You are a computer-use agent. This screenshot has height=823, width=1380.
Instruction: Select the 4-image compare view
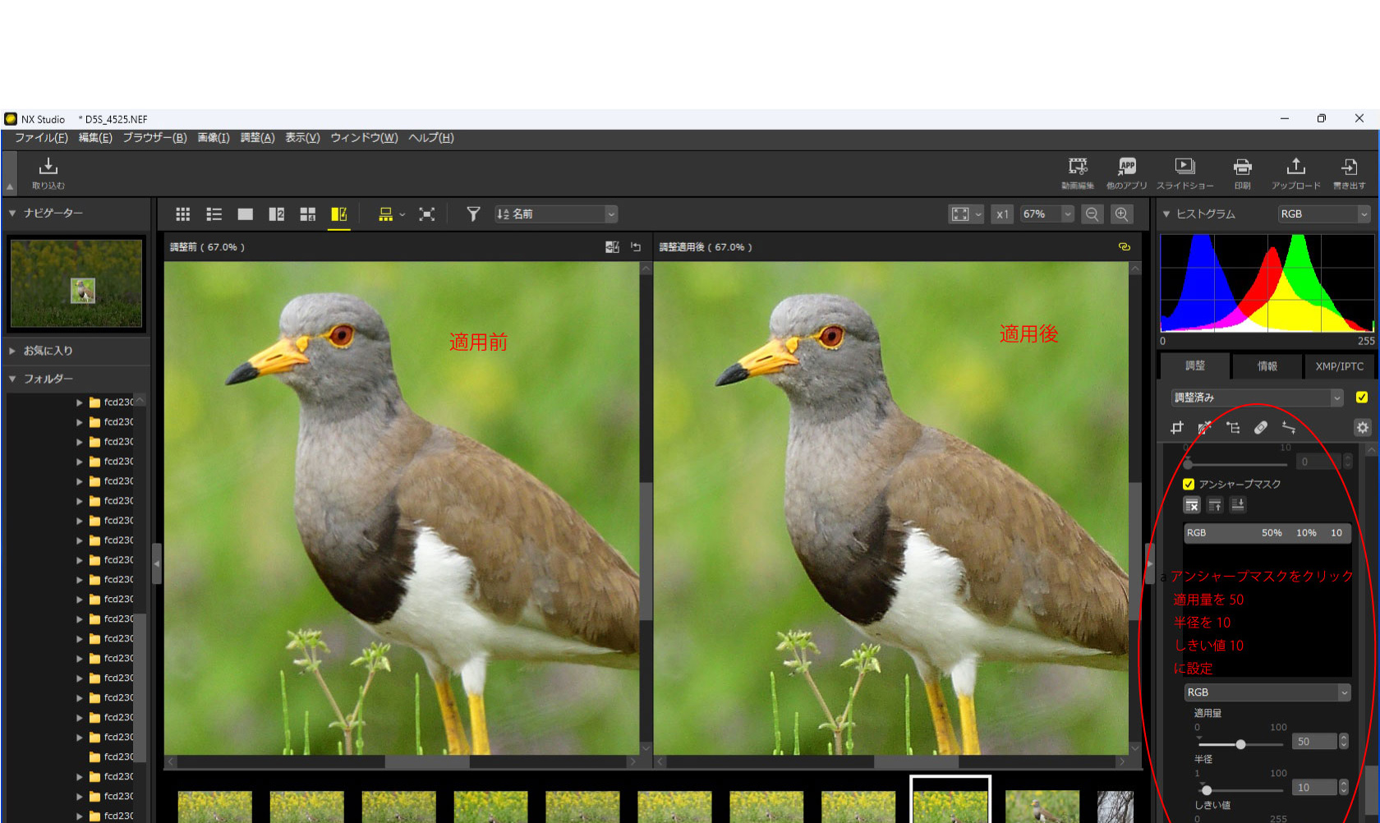click(x=308, y=214)
